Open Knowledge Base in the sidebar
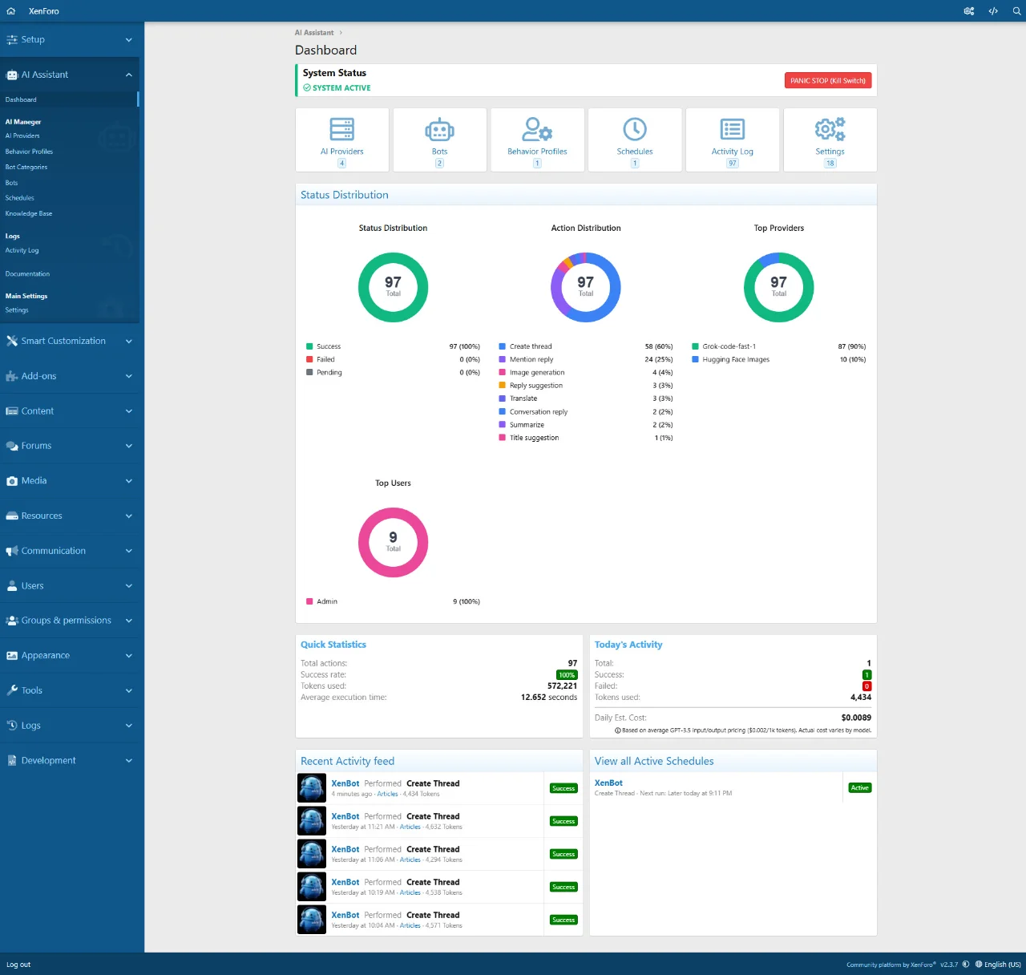1026x975 pixels. point(29,213)
